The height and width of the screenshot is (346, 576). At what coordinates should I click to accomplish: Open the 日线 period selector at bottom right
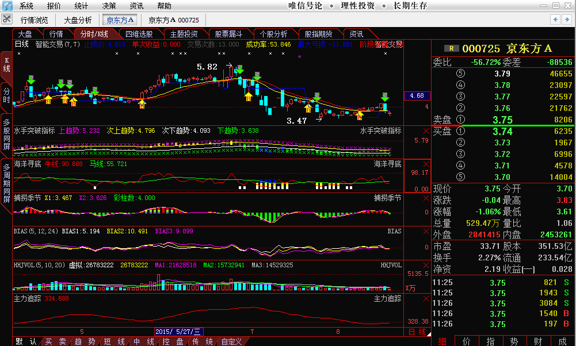[x=417, y=332]
